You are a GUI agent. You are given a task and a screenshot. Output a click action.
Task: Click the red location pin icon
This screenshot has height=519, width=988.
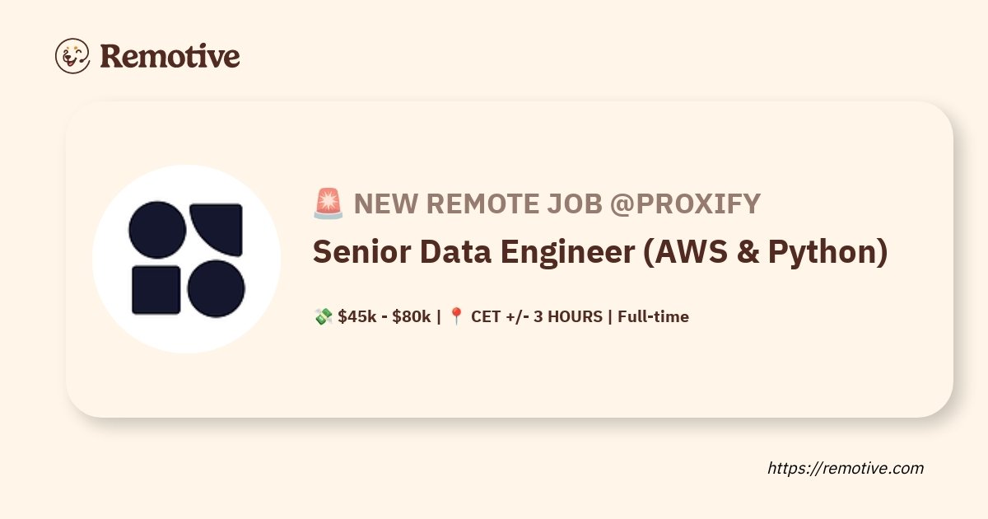coord(457,316)
